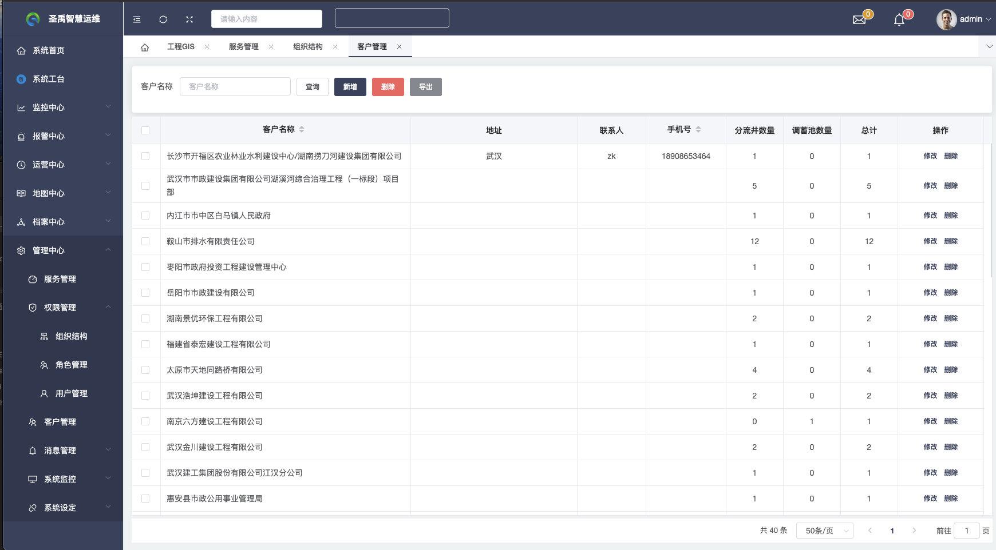
Task: Click the 客户名称 search input field
Action: point(235,87)
